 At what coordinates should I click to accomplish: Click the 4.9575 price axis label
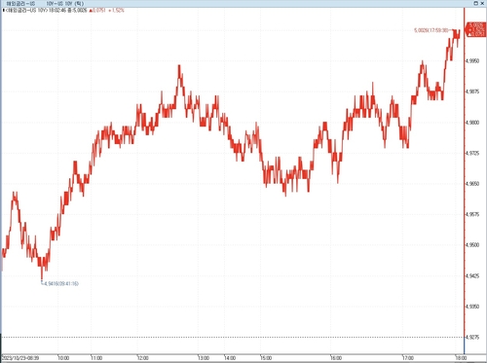tap(472, 214)
